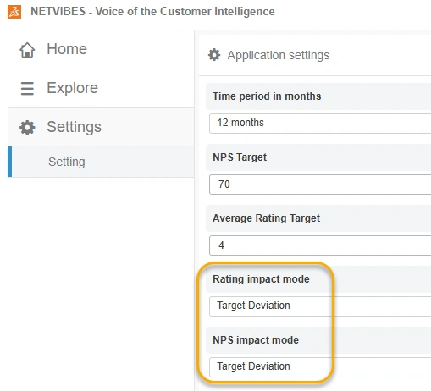Image resolution: width=431 pixels, height=391 pixels.
Task: Open the Rating impact mode dropdown
Action: pos(320,306)
